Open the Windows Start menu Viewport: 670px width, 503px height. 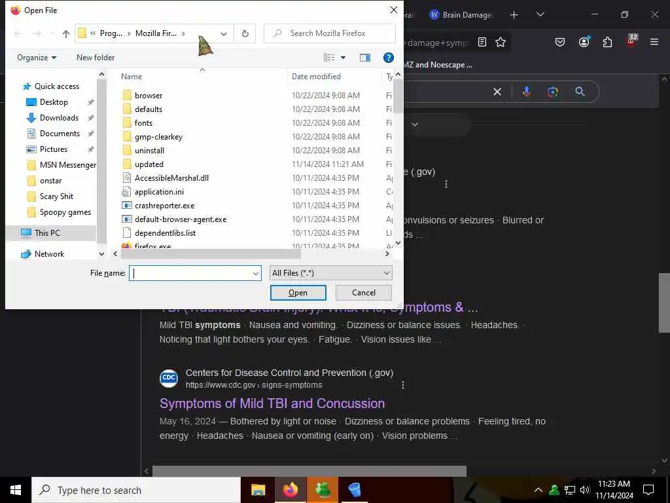coord(16,490)
